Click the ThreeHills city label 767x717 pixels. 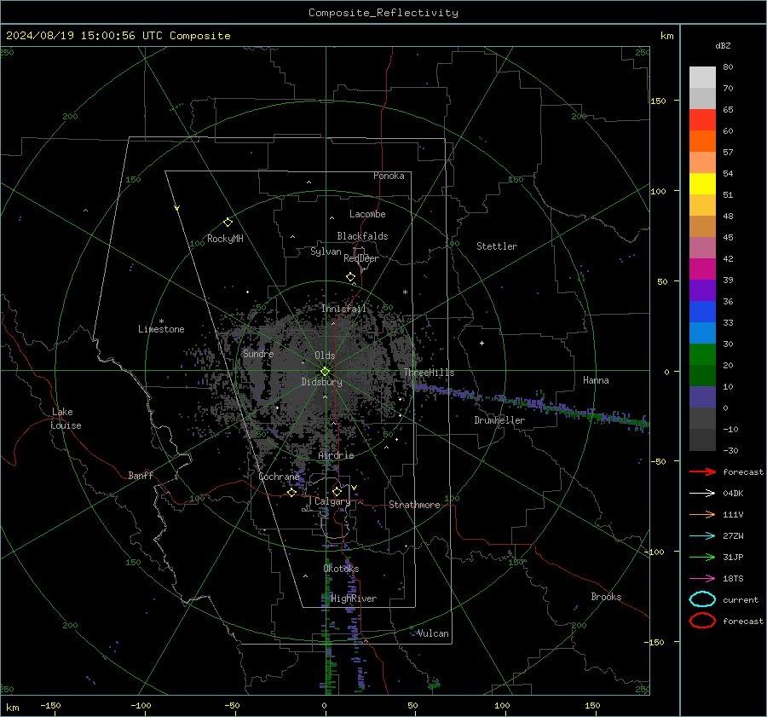coord(429,373)
